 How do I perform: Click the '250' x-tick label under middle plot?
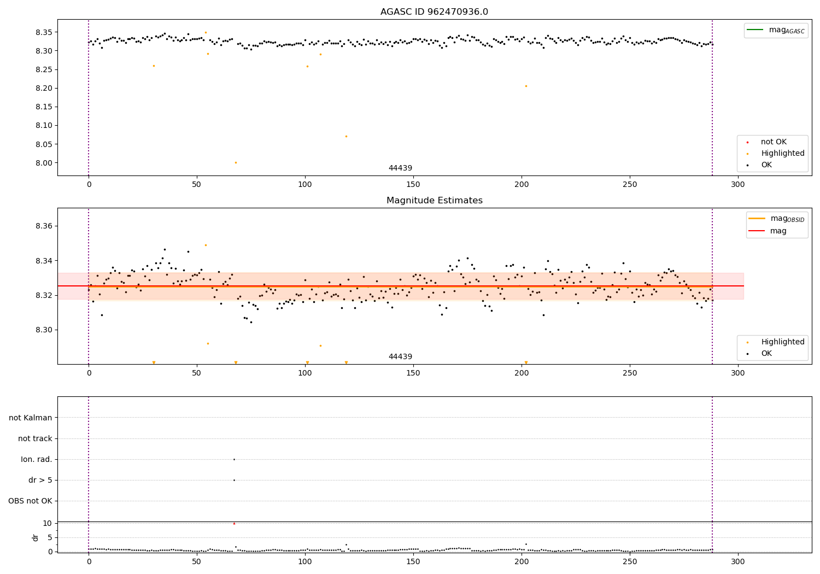click(x=630, y=373)
